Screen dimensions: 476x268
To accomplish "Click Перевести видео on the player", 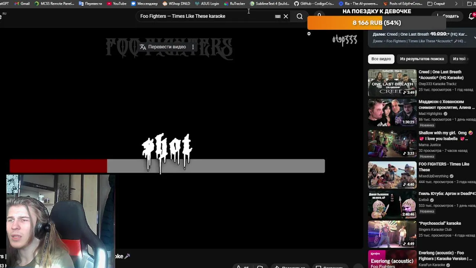I will tap(163, 47).
